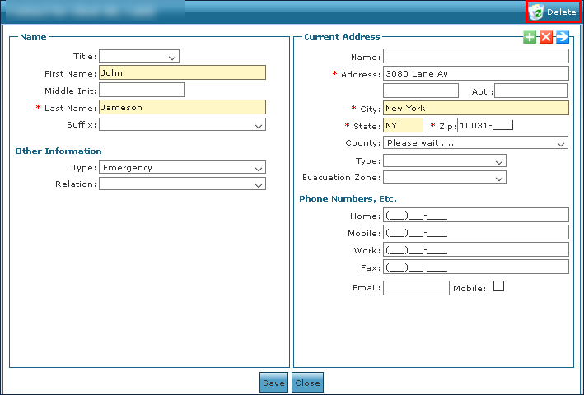Click the blue arrow next address icon

click(563, 37)
